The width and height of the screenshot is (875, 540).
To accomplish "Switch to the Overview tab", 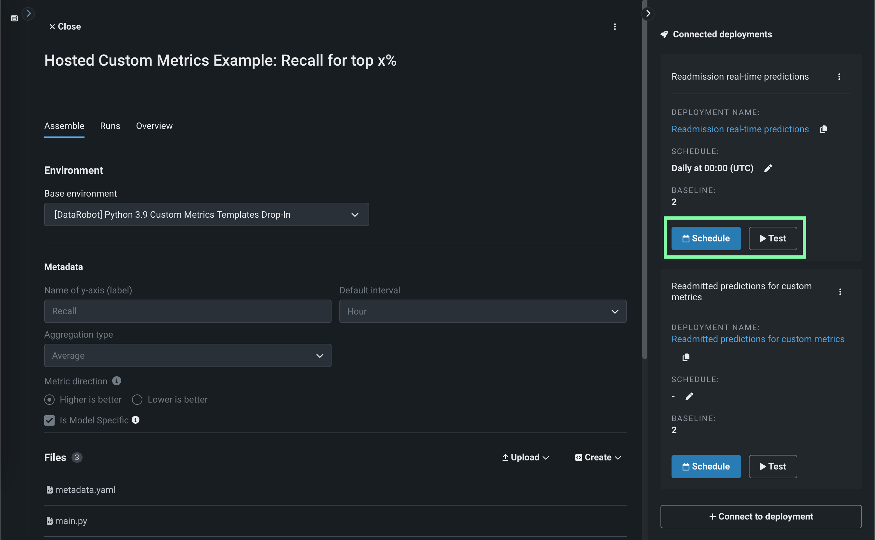I will tap(154, 126).
